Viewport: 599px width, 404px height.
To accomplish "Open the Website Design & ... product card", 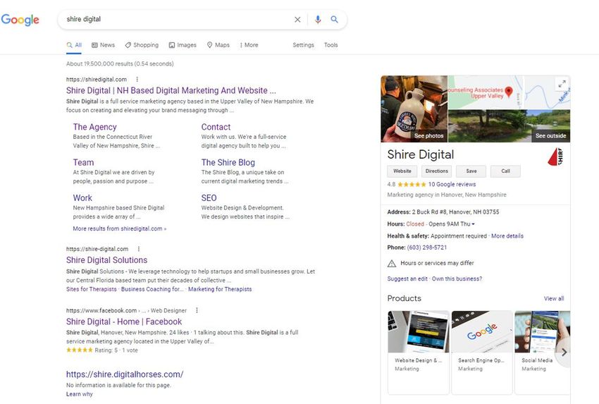I will (x=419, y=352).
